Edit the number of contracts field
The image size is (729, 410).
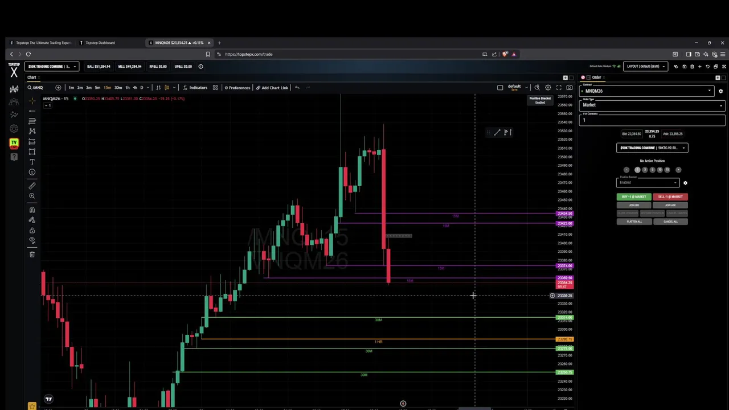[x=652, y=120]
